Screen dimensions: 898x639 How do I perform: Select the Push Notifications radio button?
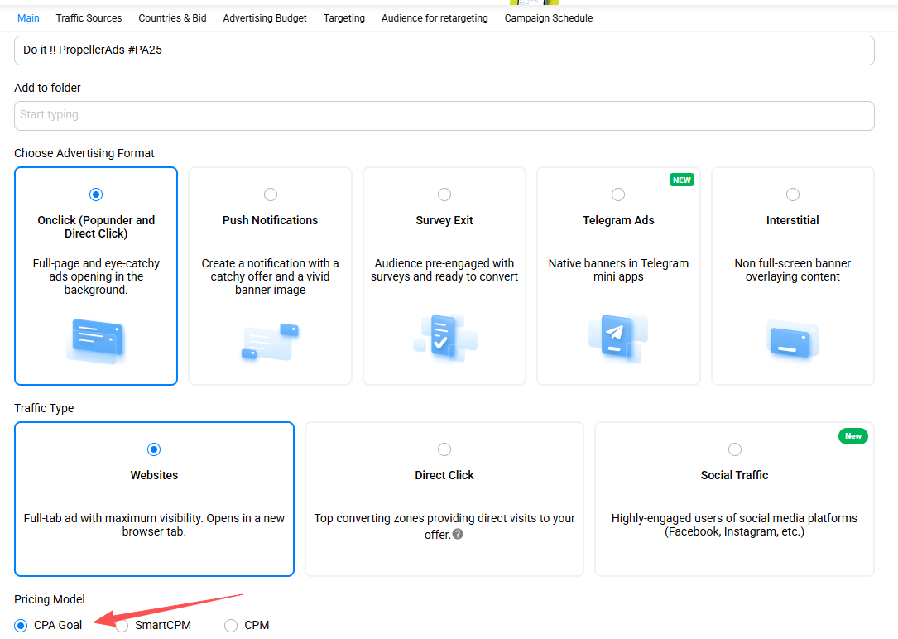click(x=271, y=195)
